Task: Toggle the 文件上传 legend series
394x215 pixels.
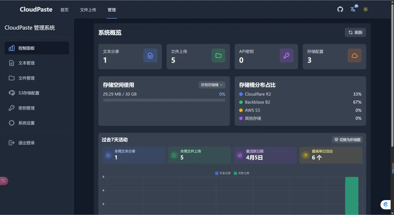Action: (242, 173)
